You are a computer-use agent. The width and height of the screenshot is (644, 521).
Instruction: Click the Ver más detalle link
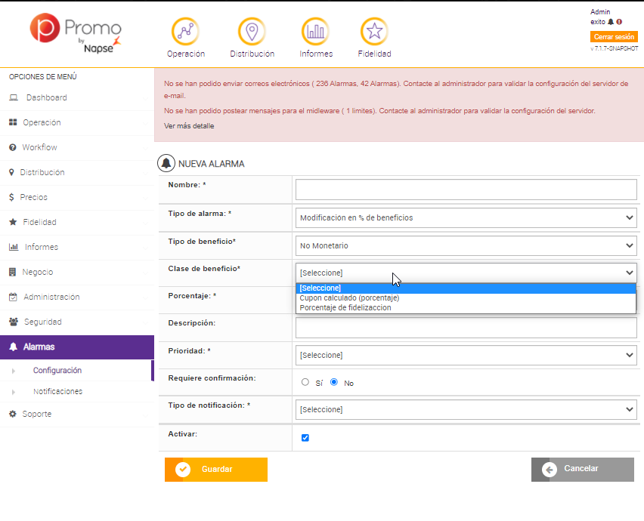click(x=189, y=126)
